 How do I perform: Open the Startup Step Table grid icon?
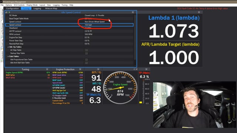[x=86, y=53]
